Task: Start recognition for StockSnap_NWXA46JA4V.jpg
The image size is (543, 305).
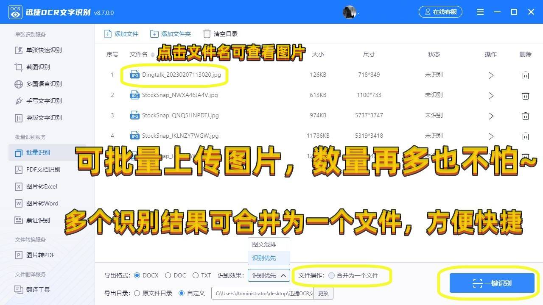Action: [491, 96]
